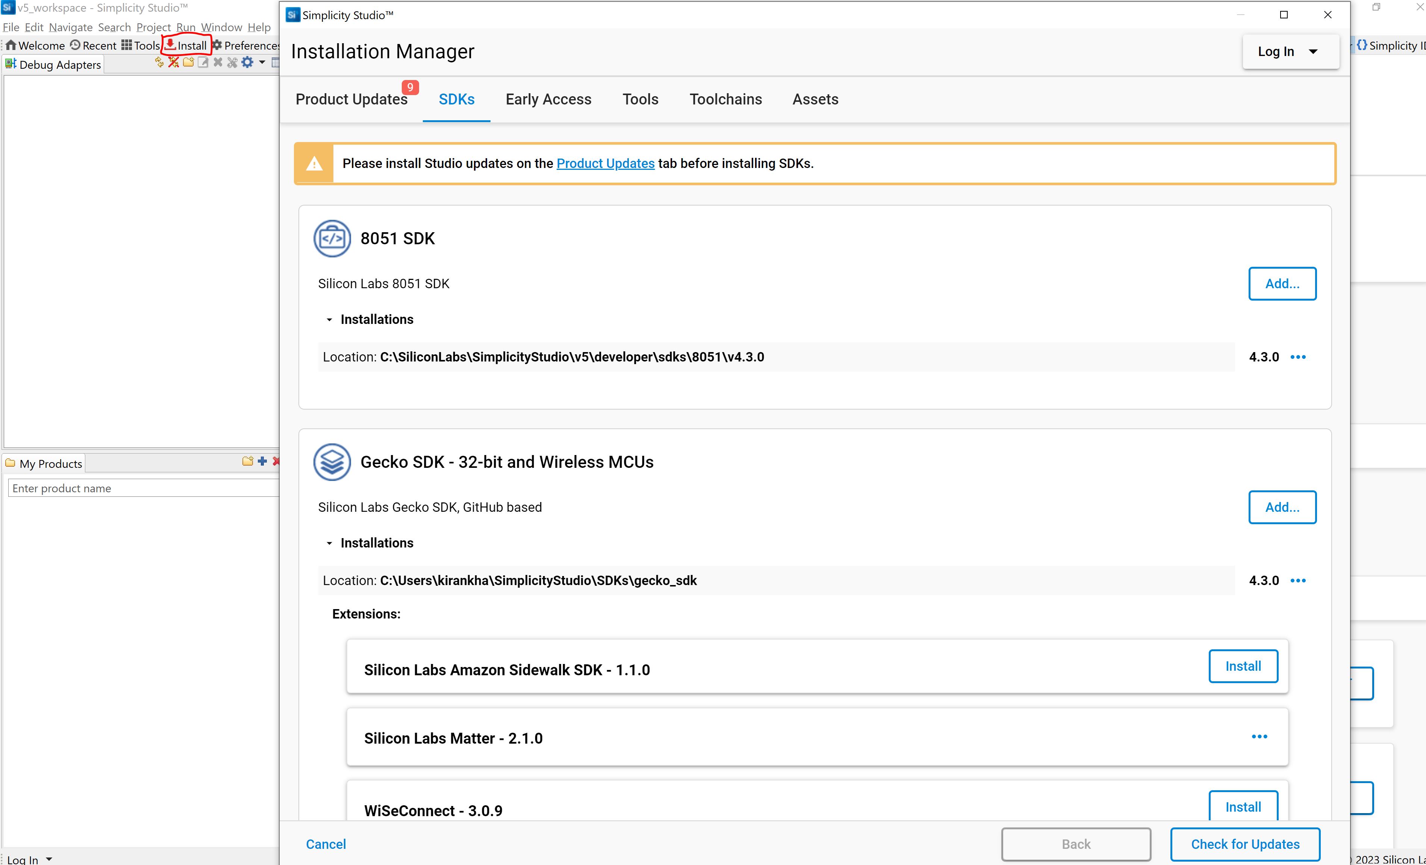Click the refresh adapters icon in Debug Adapters
The width and height of the screenshot is (1426, 865).
tap(159, 62)
